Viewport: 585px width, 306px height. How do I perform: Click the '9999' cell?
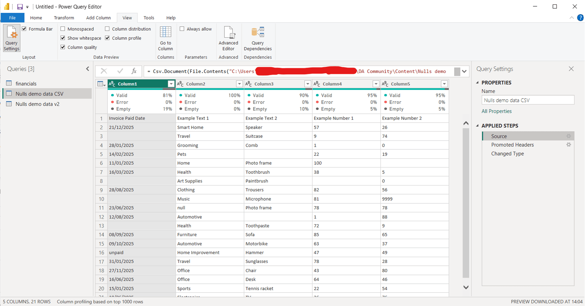pos(415,199)
